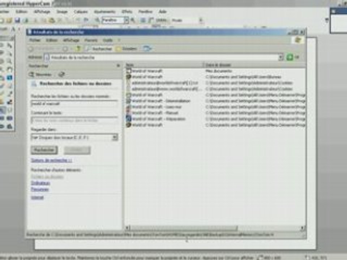Open the Outils menu in the search window
The width and height of the screenshot is (347, 260).
pos(108,40)
